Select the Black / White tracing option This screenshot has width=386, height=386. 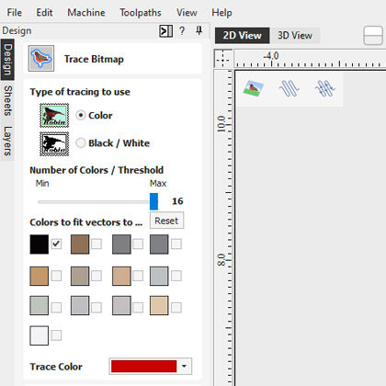coord(81,143)
